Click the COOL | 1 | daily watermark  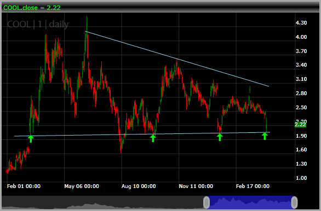[x=38, y=24]
